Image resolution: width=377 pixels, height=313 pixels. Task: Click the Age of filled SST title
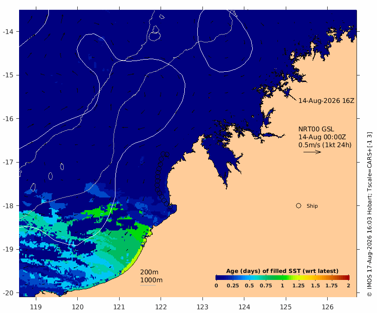[282, 271]
